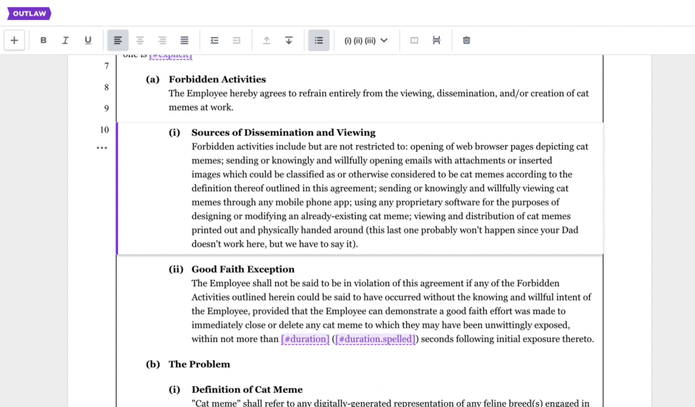Click the #duration variable field

(x=305, y=339)
